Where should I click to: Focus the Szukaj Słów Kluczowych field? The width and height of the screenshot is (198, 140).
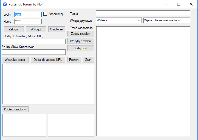(34, 52)
